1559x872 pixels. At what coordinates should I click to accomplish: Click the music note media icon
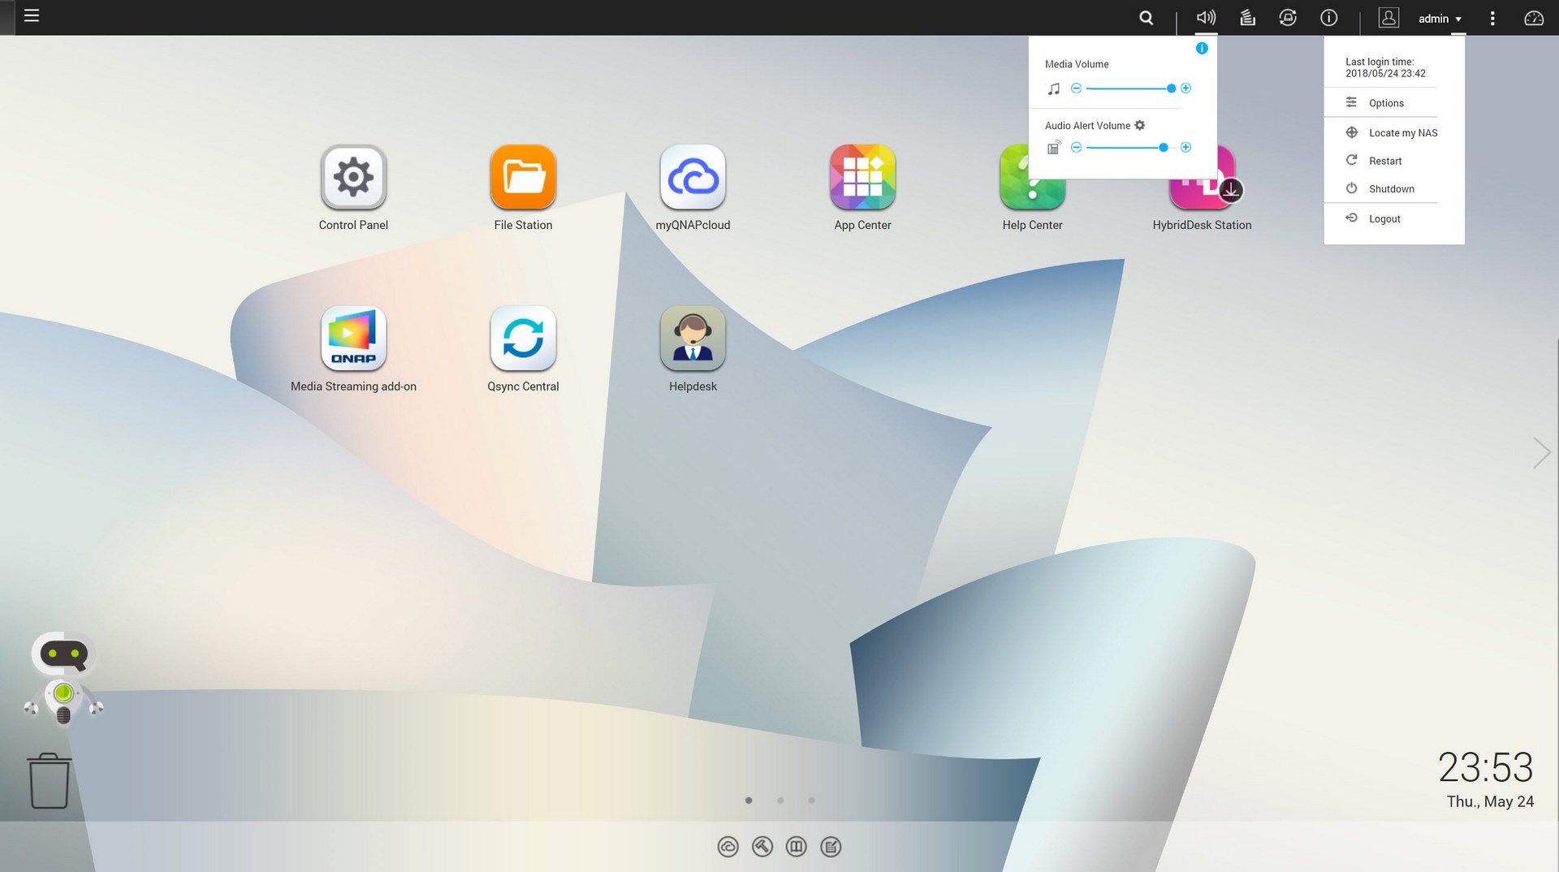(x=1053, y=88)
